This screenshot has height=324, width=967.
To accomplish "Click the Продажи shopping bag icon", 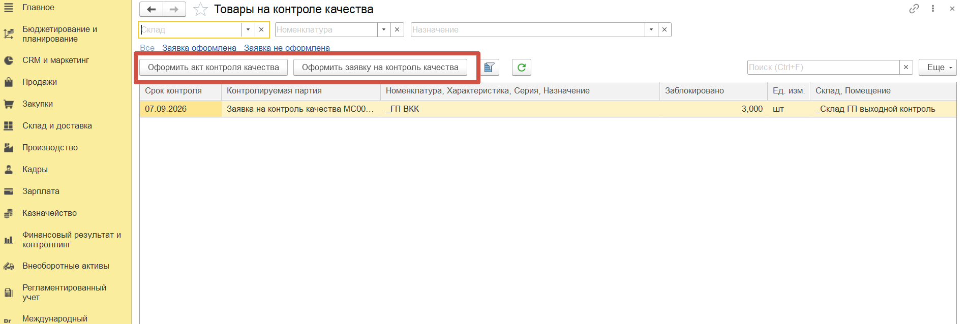I will [x=9, y=82].
